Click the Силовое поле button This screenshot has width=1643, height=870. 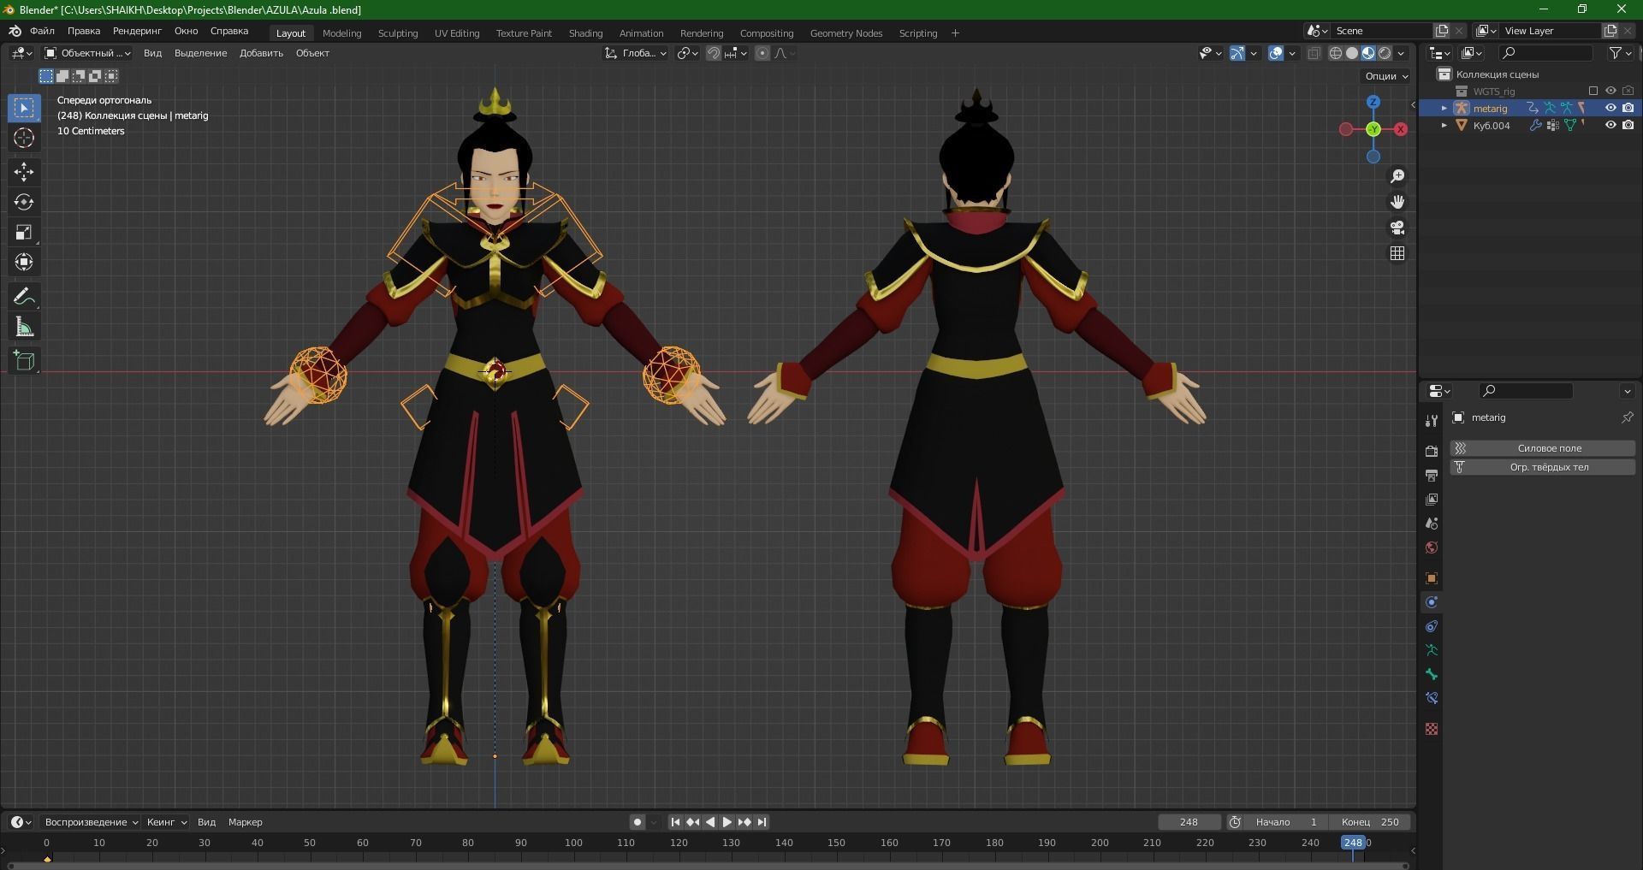click(x=1542, y=448)
